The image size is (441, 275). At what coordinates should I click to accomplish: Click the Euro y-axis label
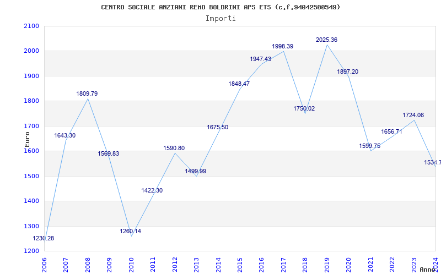[27, 139]
